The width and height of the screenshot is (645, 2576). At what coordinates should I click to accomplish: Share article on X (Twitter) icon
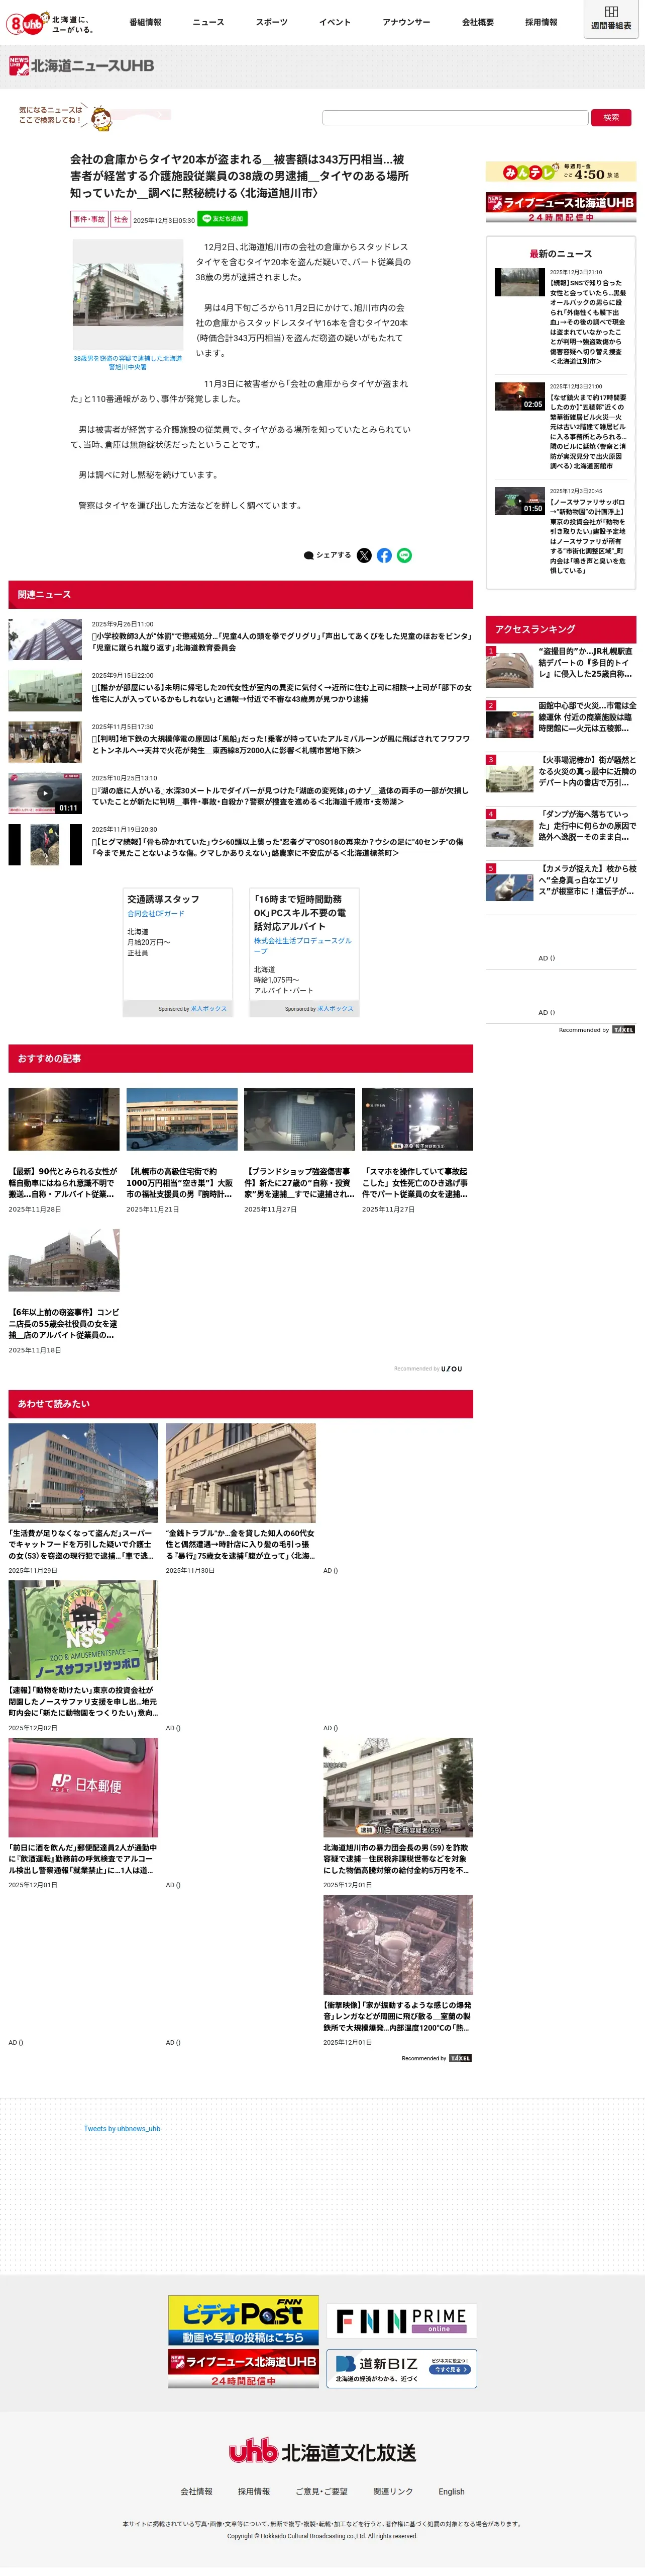(x=364, y=555)
